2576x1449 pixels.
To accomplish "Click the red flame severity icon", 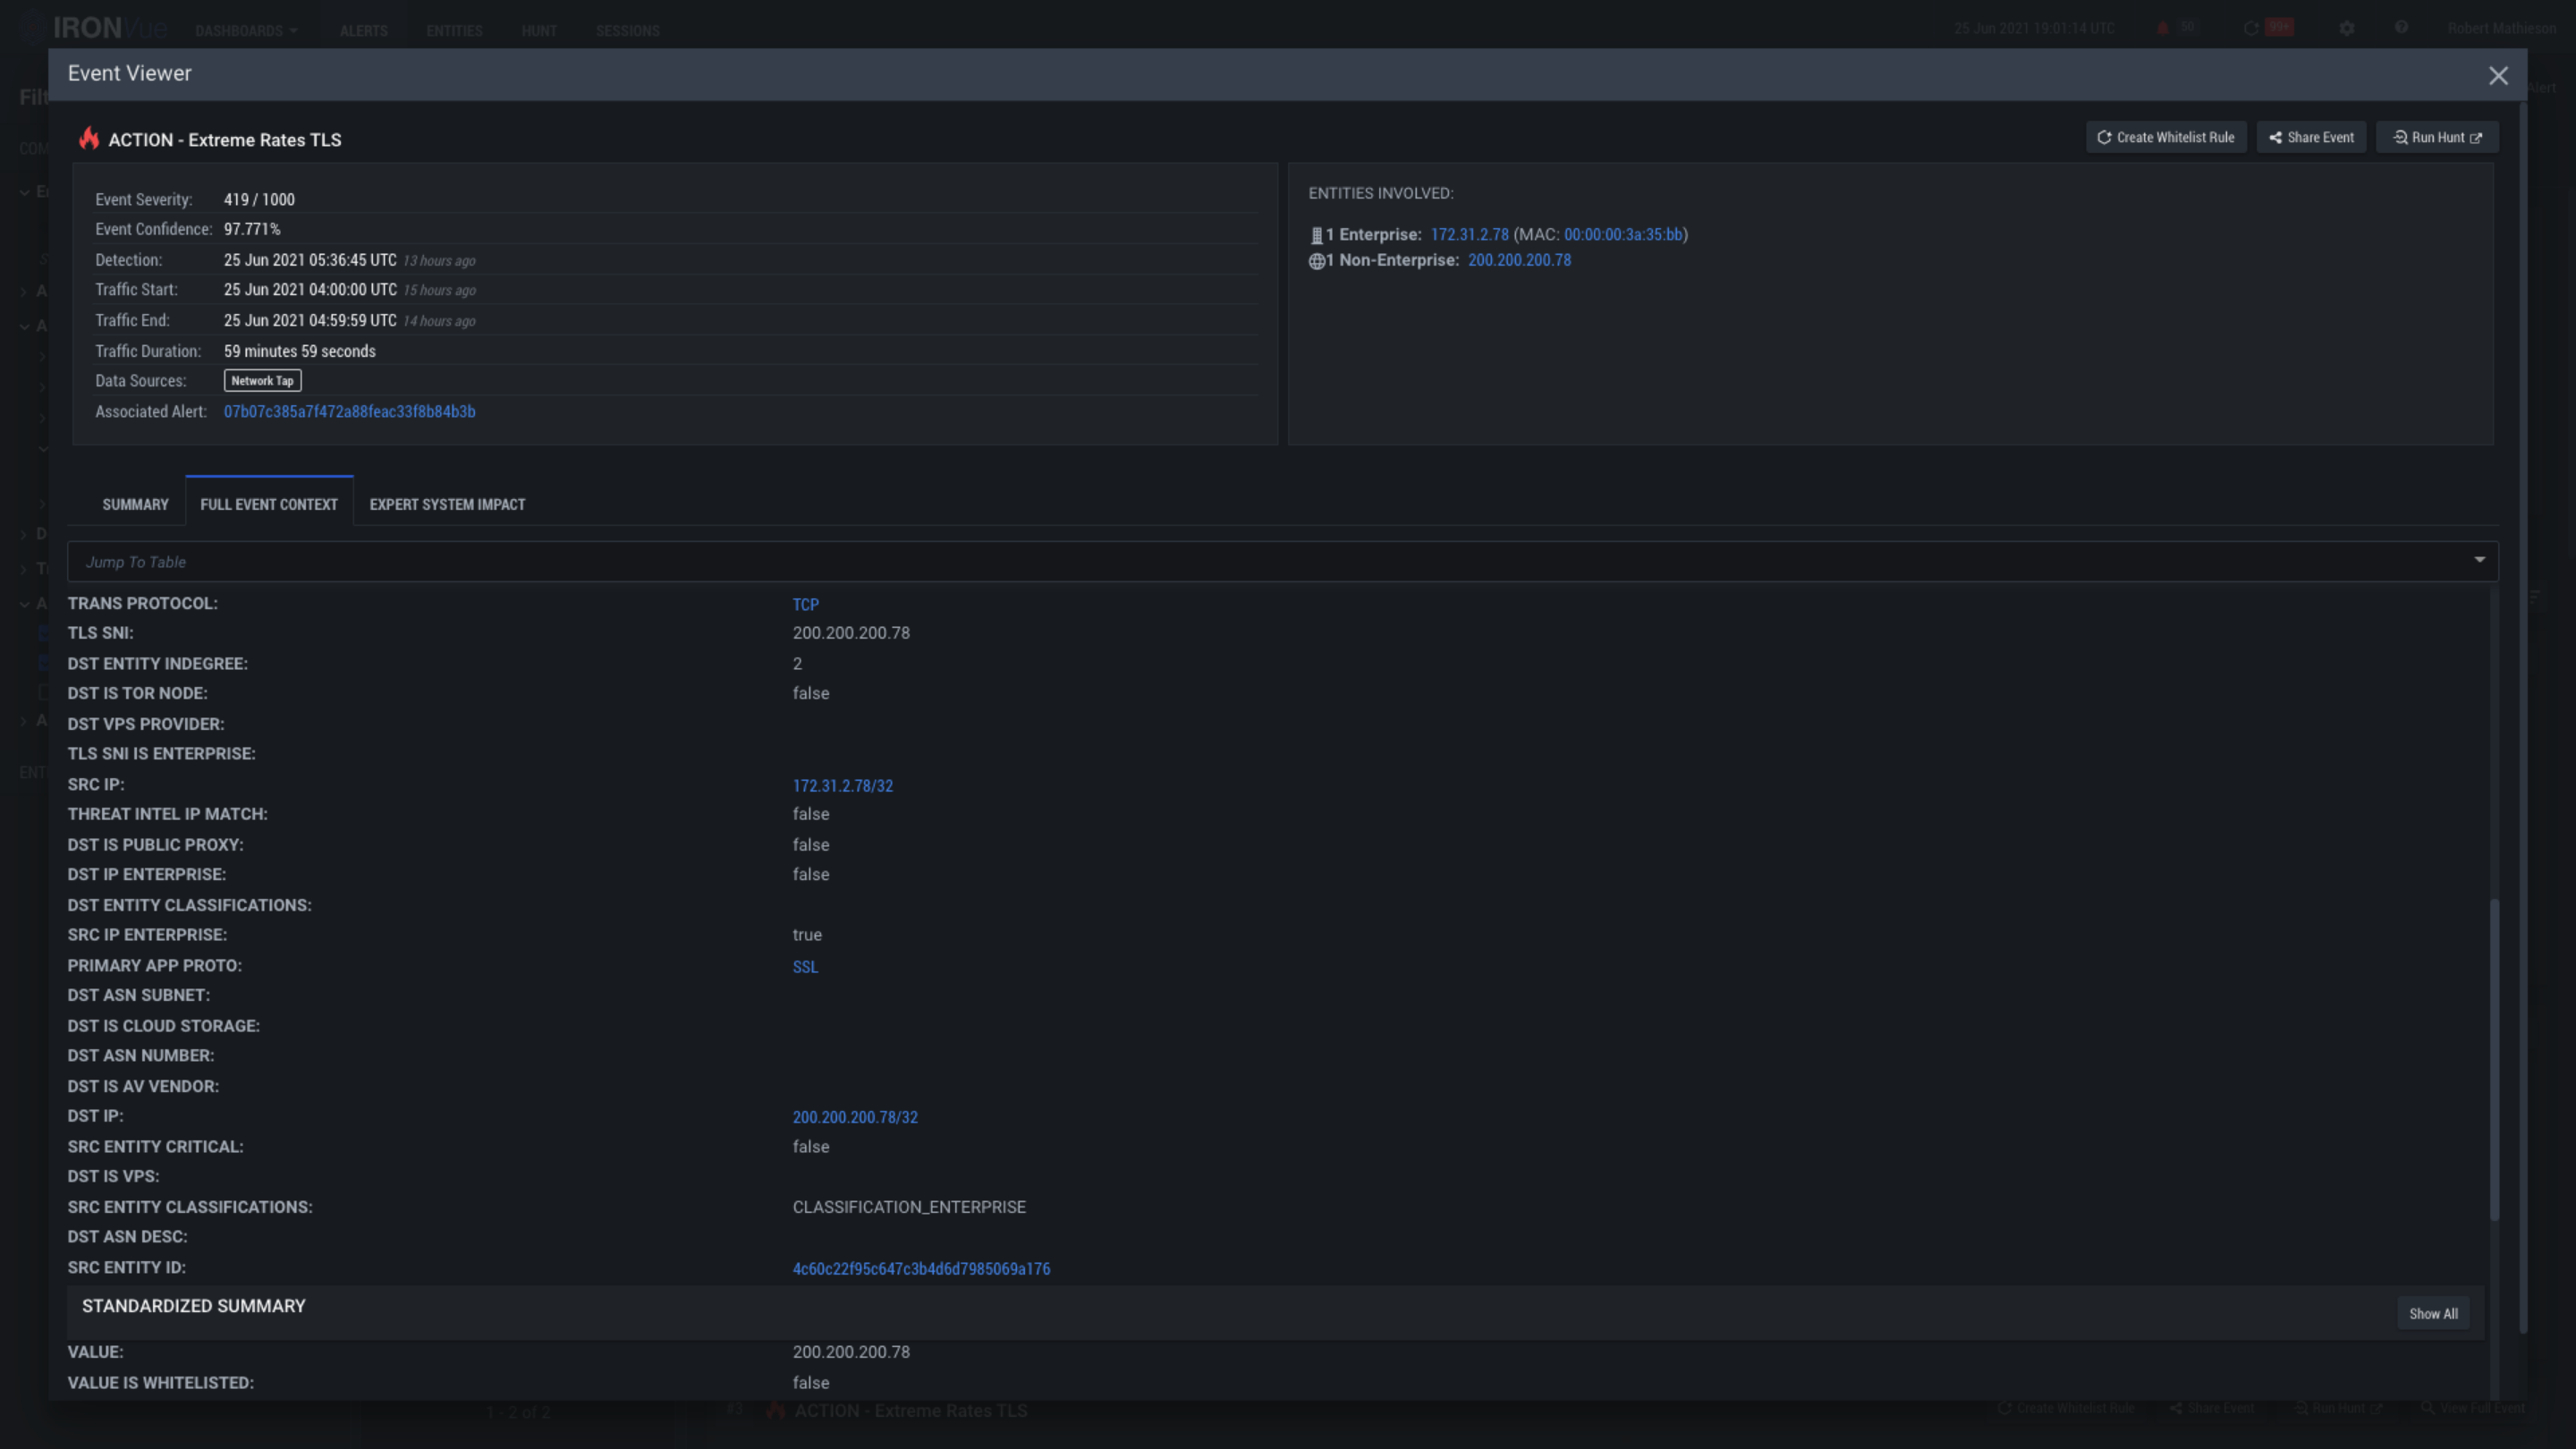I will pyautogui.click(x=89, y=139).
